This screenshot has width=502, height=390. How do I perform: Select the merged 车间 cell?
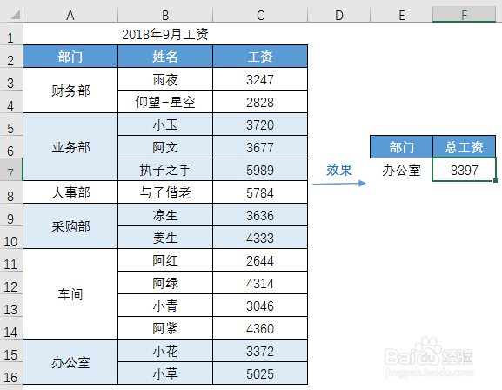point(70,294)
